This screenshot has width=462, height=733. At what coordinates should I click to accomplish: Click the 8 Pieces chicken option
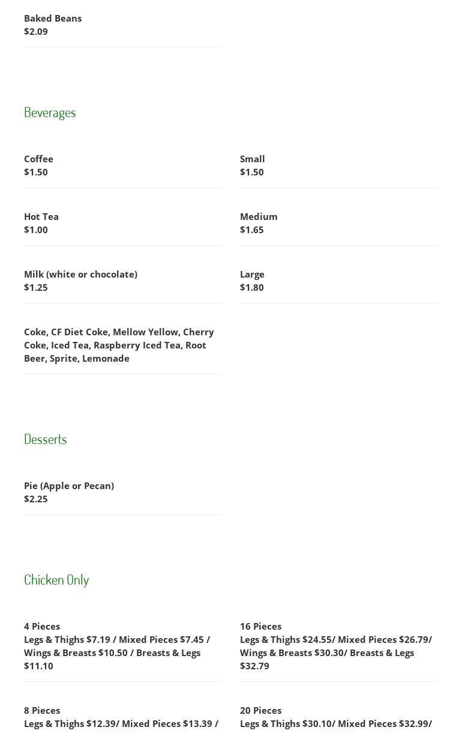(x=42, y=711)
